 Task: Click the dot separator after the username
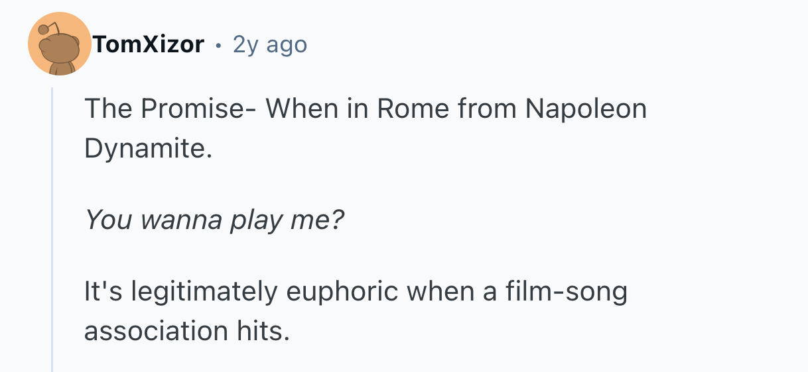tap(218, 45)
